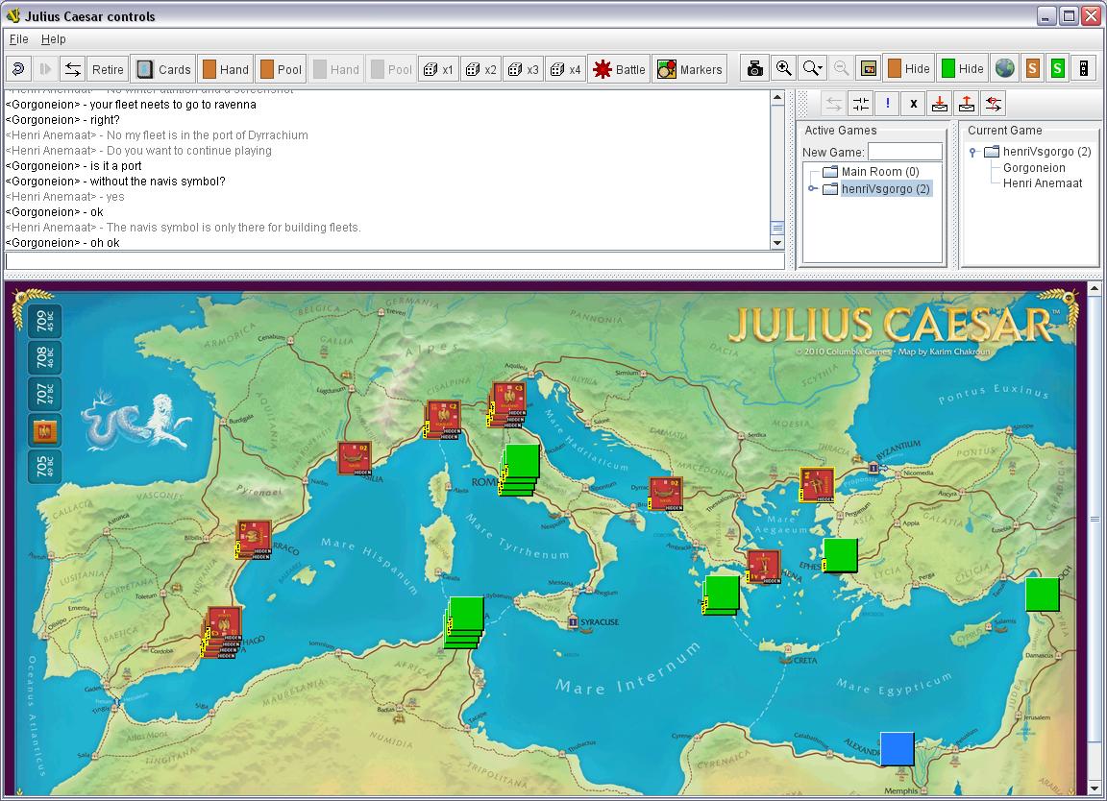This screenshot has width=1107, height=801.
Task: Click the undo arrow icon in the toolbar
Action: 18,69
